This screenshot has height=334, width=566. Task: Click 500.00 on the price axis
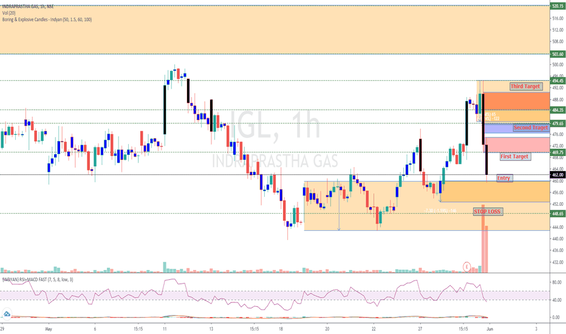pyautogui.click(x=557, y=64)
